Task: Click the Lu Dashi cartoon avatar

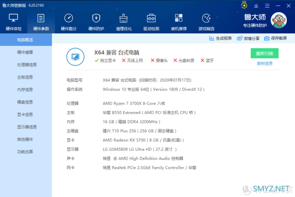Action: (279, 20)
